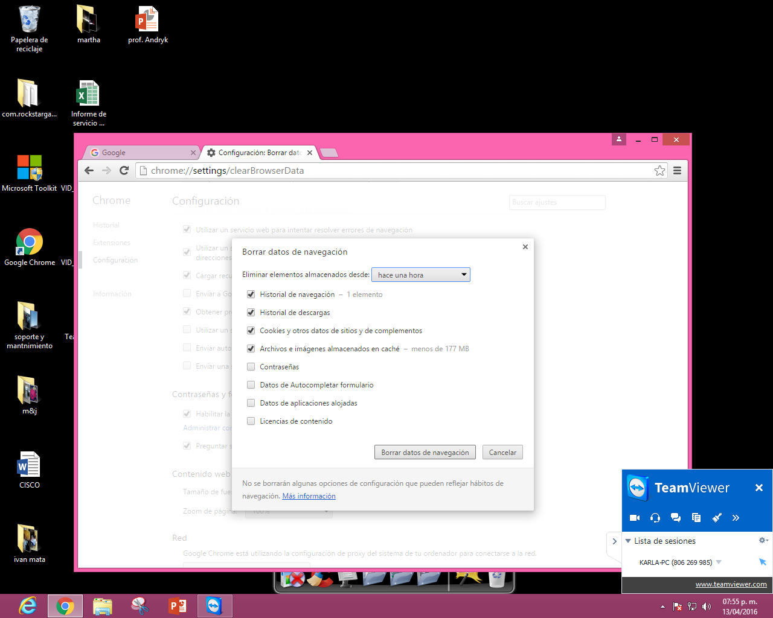Open Internet Explorer from taskbar
The width and height of the screenshot is (773, 618).
pos(28,606)
